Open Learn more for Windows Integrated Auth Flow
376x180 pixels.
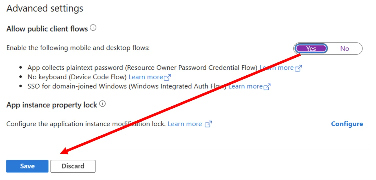(x=245, y=86)
